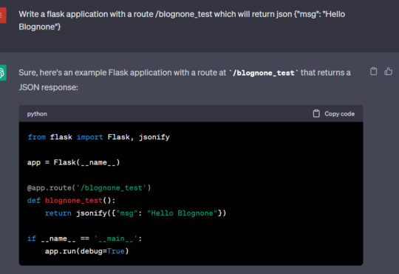
Task: Click the word 'Blognone"}' in the prompt
Action: [x=40, y=27]
